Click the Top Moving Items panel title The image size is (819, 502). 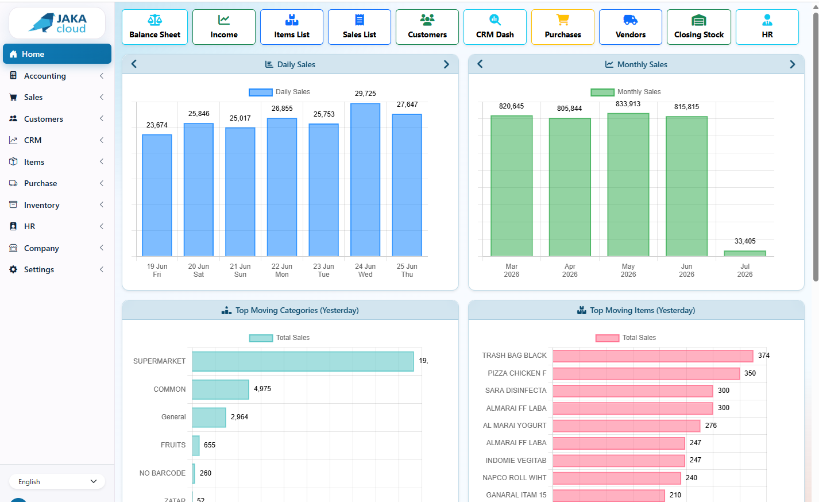click(x=642, y=310)
